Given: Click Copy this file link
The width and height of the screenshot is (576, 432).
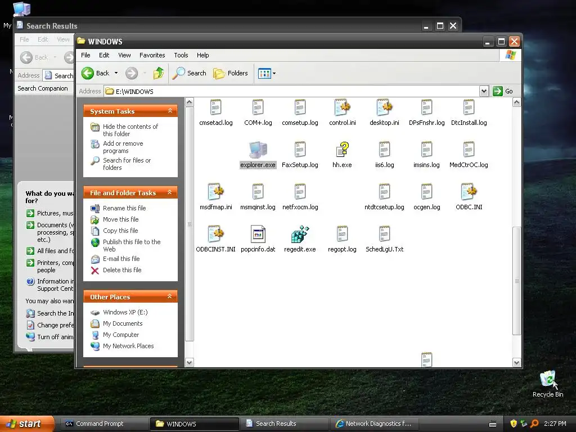Looking at the screenshot, I should click(120, 231).
